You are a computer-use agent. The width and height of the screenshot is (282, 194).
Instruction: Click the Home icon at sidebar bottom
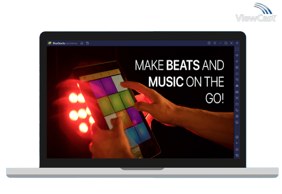click(x=237, y=149)
